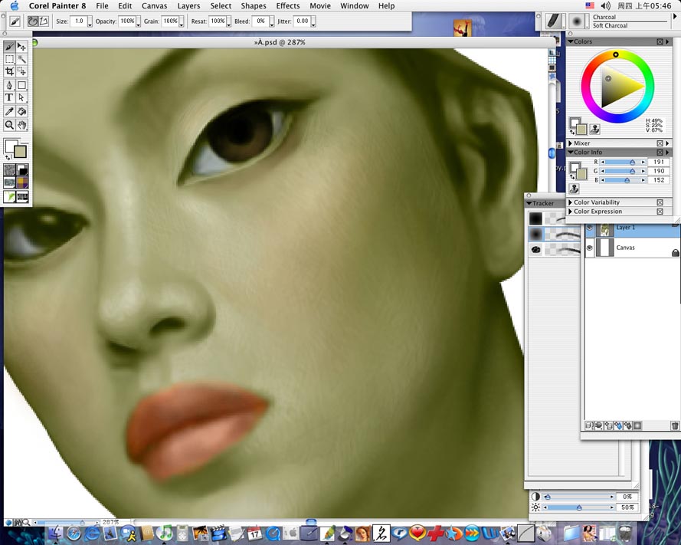Open the Layers menu
The image size is (681, 545).
tap(188, 5)
